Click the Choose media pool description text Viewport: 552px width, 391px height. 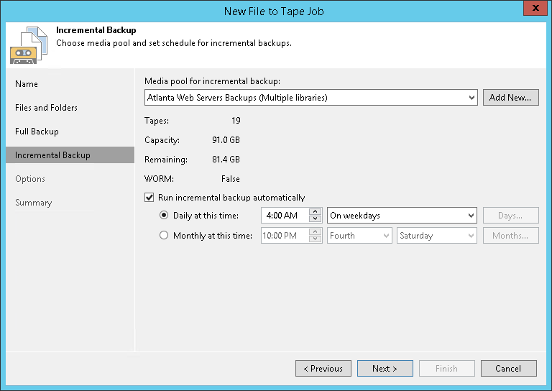pos(174,43)
